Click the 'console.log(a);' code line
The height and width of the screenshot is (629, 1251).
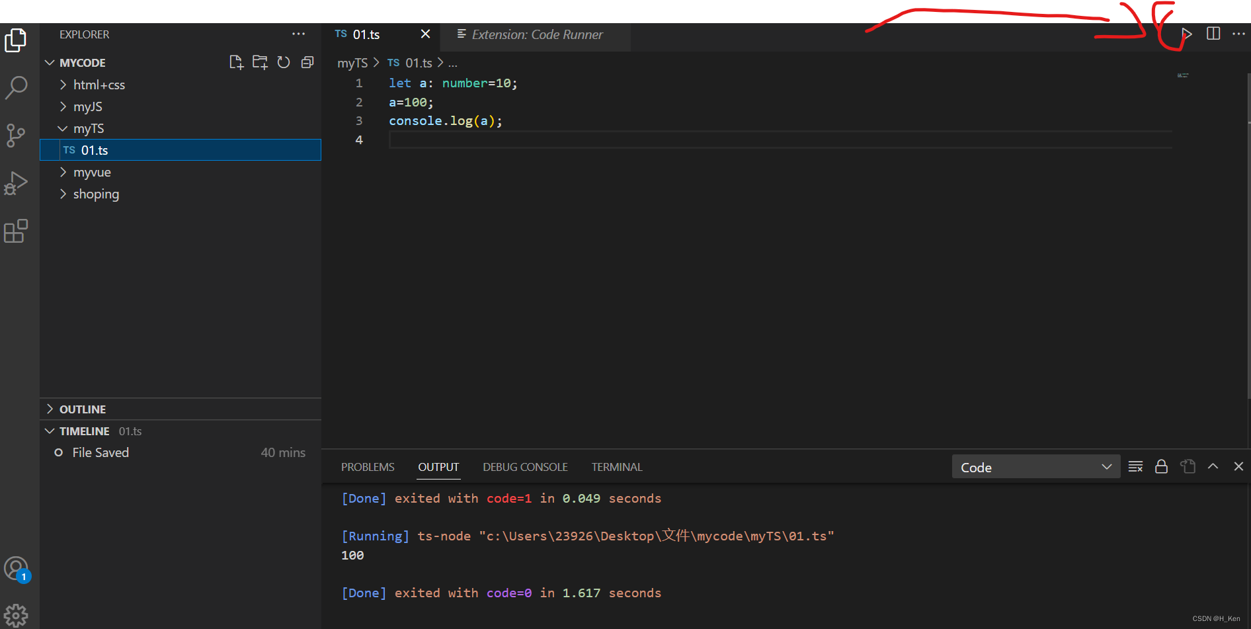(x=446, y=121)
